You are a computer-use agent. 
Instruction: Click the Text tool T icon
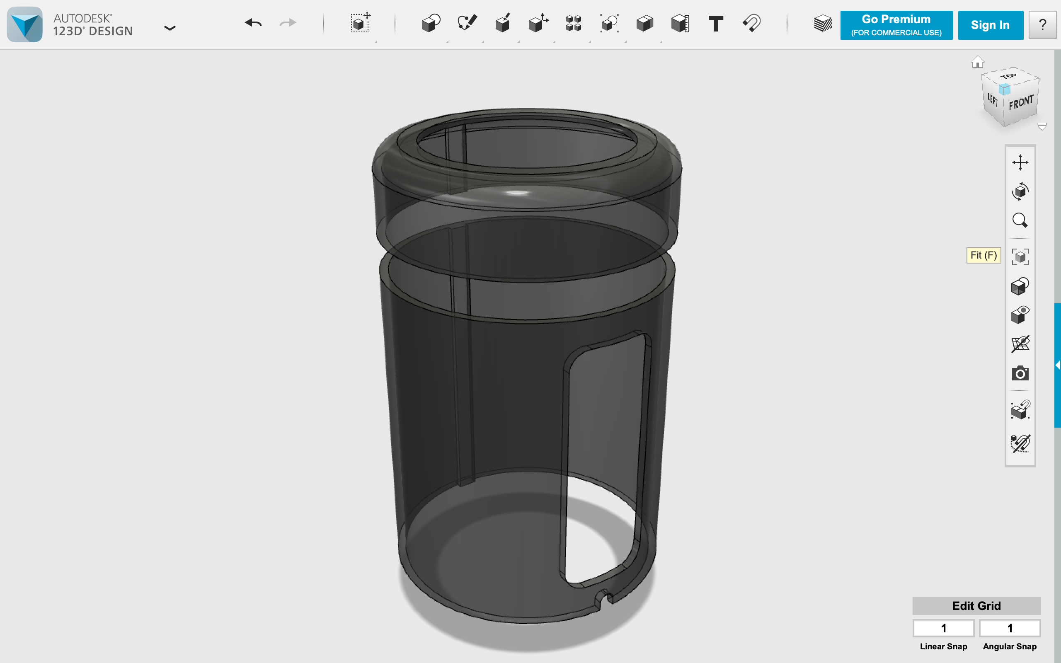pos(715,23)
